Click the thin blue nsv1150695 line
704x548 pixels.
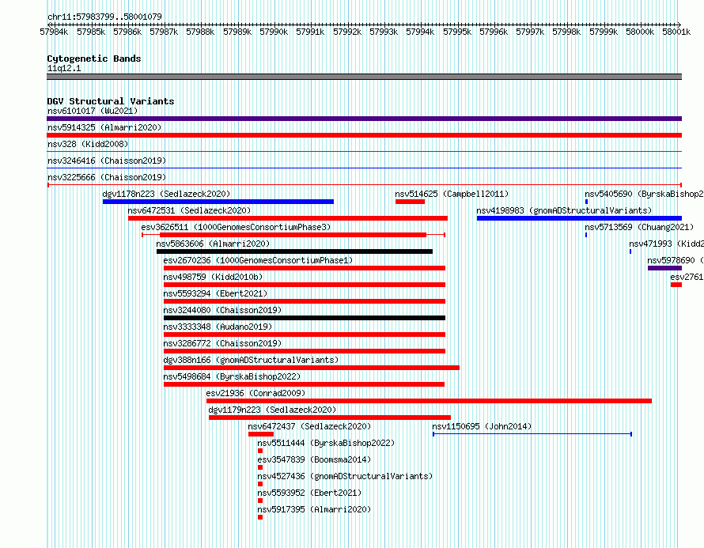point(532,434)
